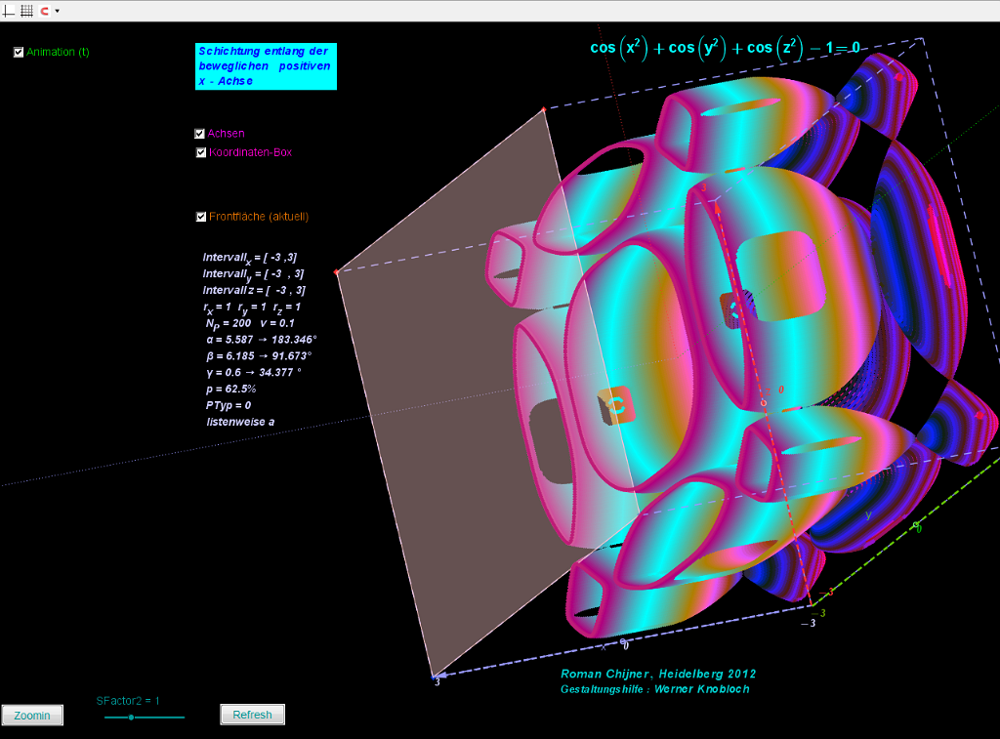This screenshot has height=739, width=1000.
Task: Hide the Frontfläche (aktuell) checkbox
Action: coord(200,217)
